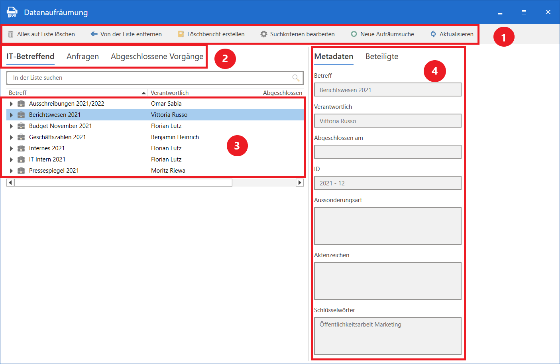
Task: Sort by the Verantwortlich column header
Action: pos(204,93)
